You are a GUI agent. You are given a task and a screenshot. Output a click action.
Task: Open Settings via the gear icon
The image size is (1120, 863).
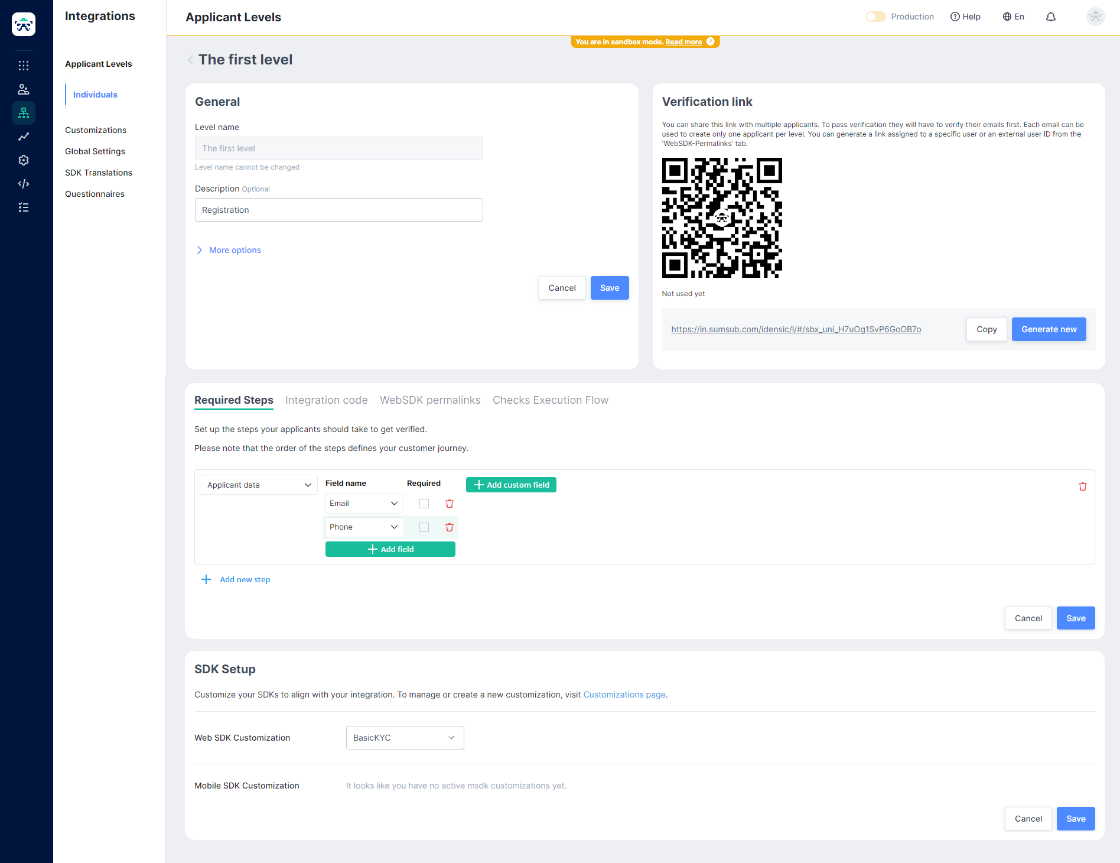click(24, 160)
